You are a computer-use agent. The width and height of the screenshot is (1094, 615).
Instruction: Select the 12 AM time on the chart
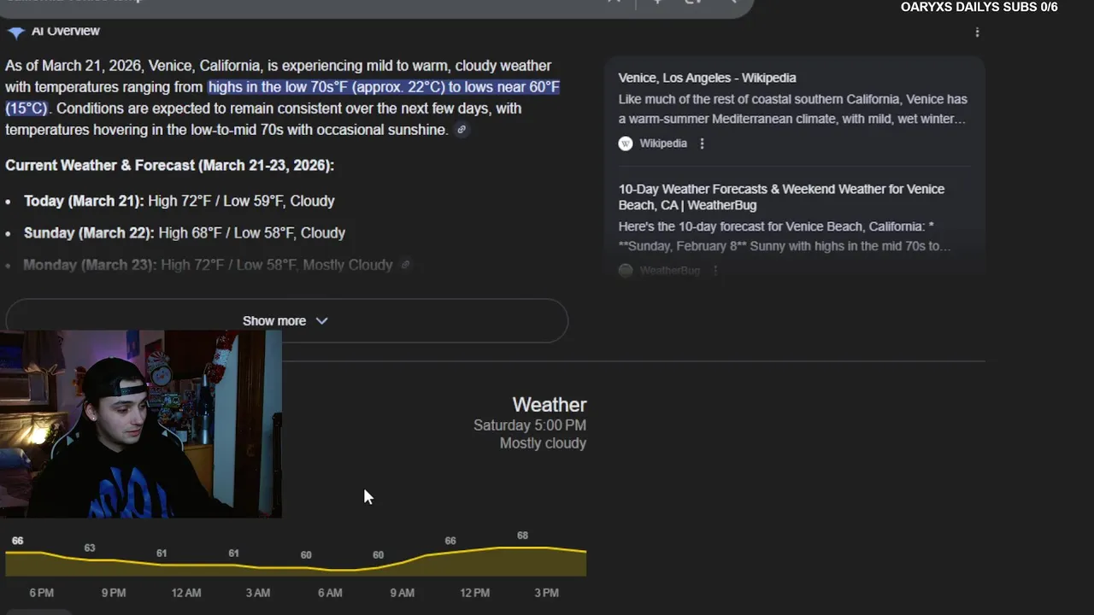[185, 593]
